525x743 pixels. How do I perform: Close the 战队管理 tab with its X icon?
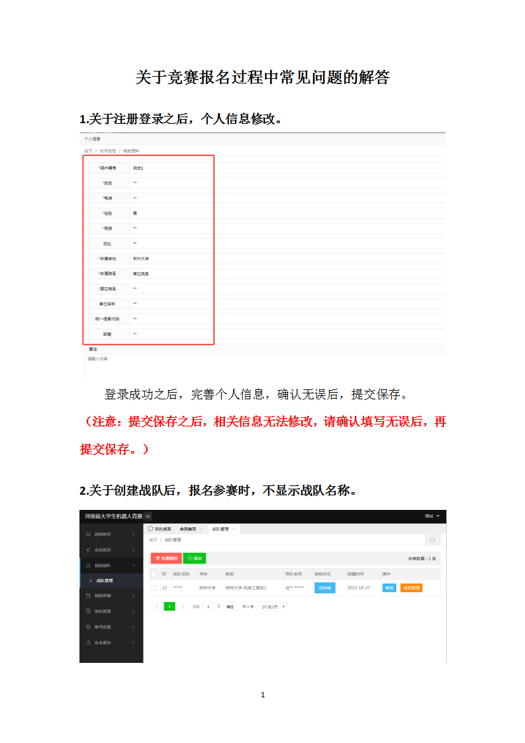click(x=233, y=529)
